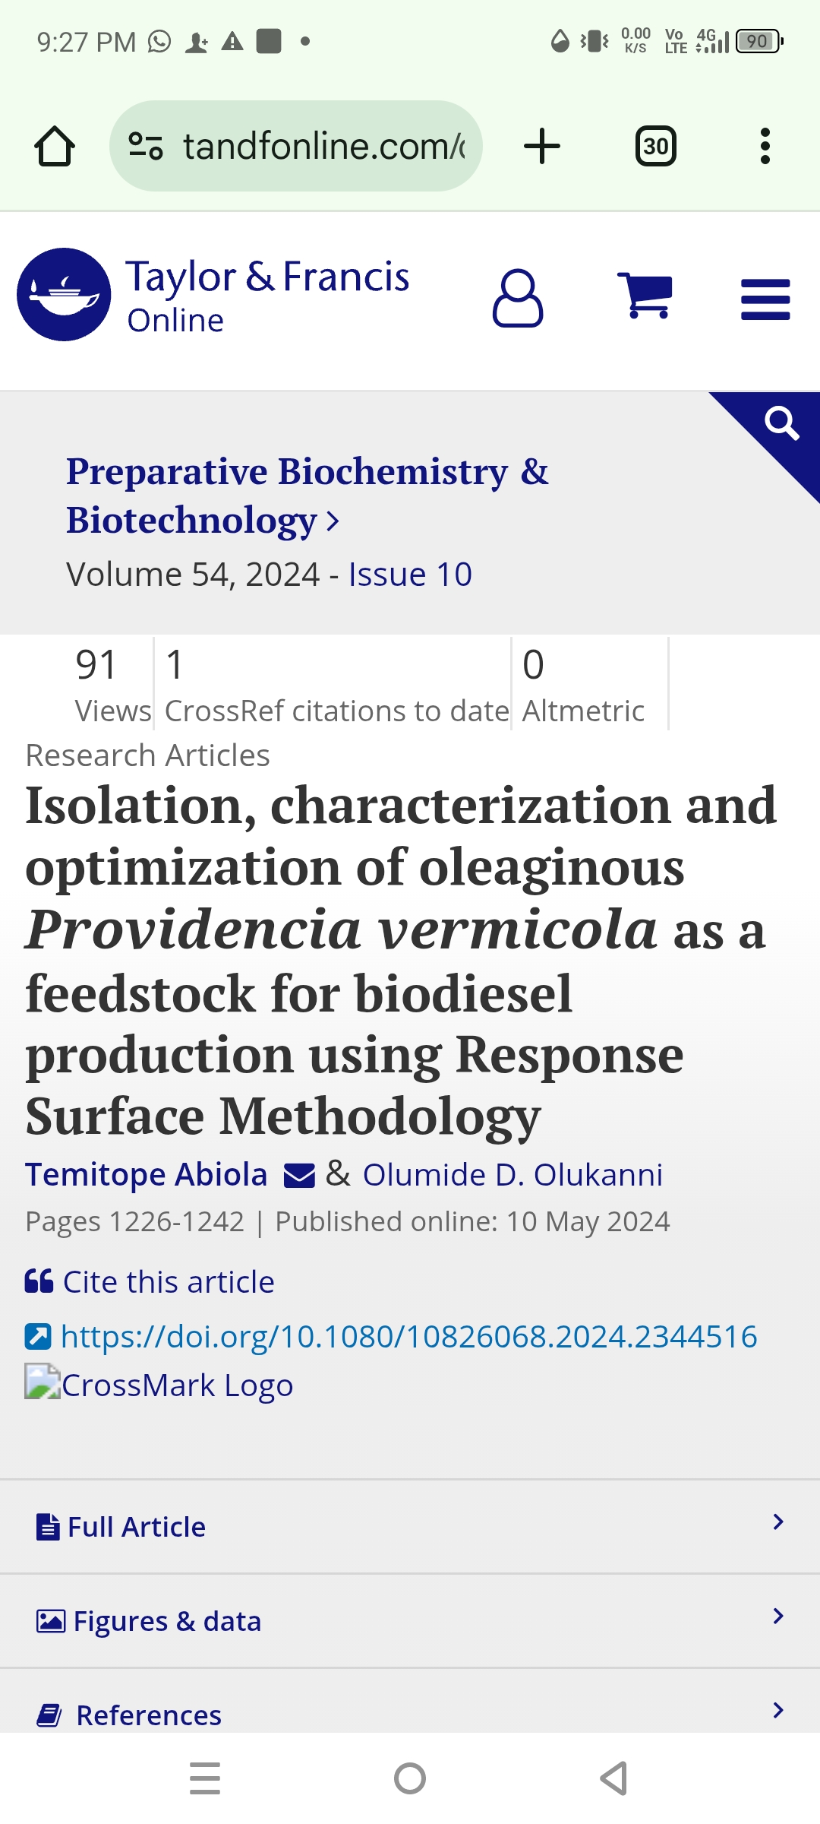The height and width of the screenshot is (1824, 820).
Task: Open the Issue 10 link
Action: point(410,575)
